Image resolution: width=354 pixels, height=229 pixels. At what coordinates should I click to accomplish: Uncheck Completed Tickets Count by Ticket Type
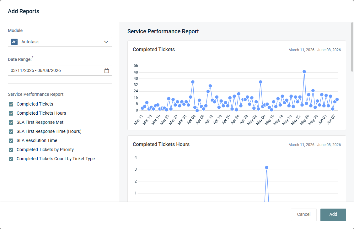[11, 159]
